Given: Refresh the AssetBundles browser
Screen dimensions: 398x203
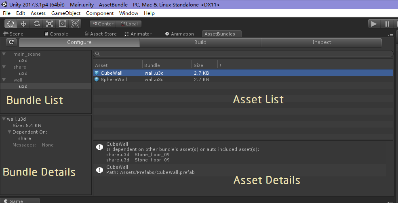Looking at the screenshot, I should click(11, 42).
